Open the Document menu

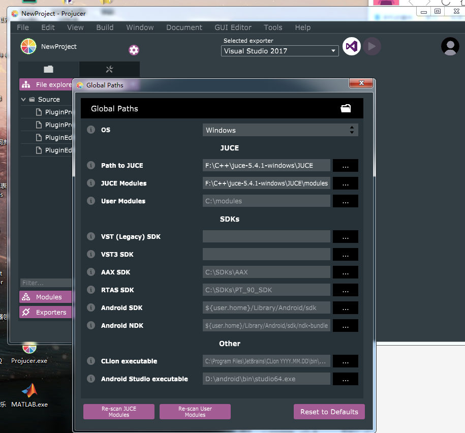(184, 27)
